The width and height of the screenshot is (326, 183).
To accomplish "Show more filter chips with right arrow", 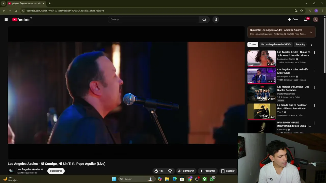I will point(311,45).
